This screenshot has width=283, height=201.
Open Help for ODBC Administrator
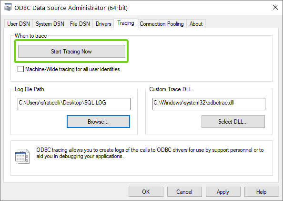pyautogui.click(x=262, y=191)
